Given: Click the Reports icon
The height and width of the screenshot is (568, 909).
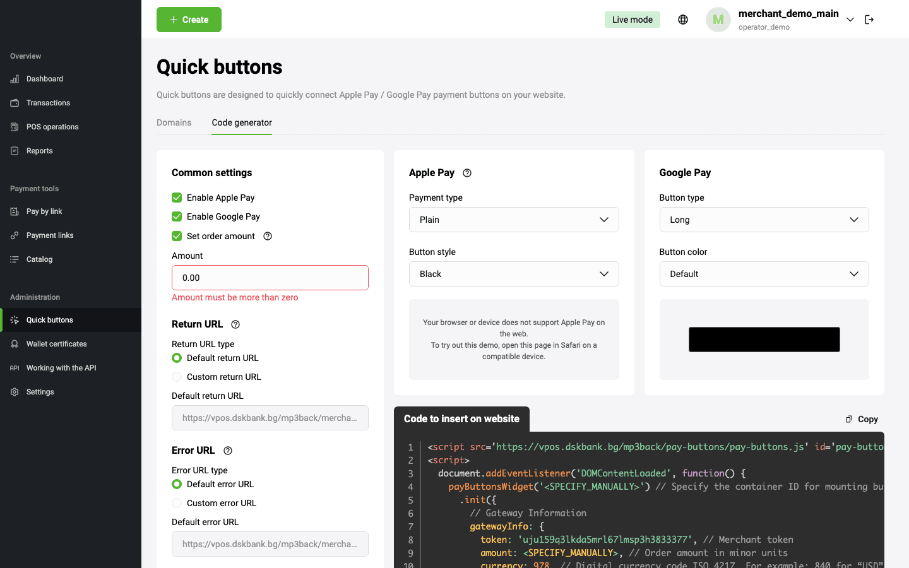Looking at the screenshot, I should (14, 150).
